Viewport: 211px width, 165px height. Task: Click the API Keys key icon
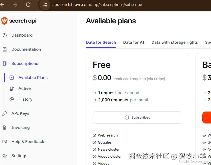pyautogui.click(x=5, y=113)
